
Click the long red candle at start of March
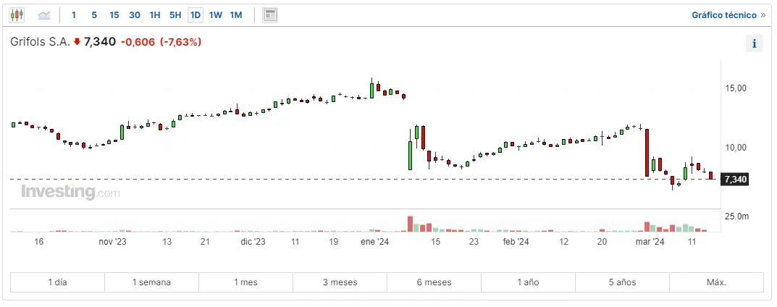(647, 153)
